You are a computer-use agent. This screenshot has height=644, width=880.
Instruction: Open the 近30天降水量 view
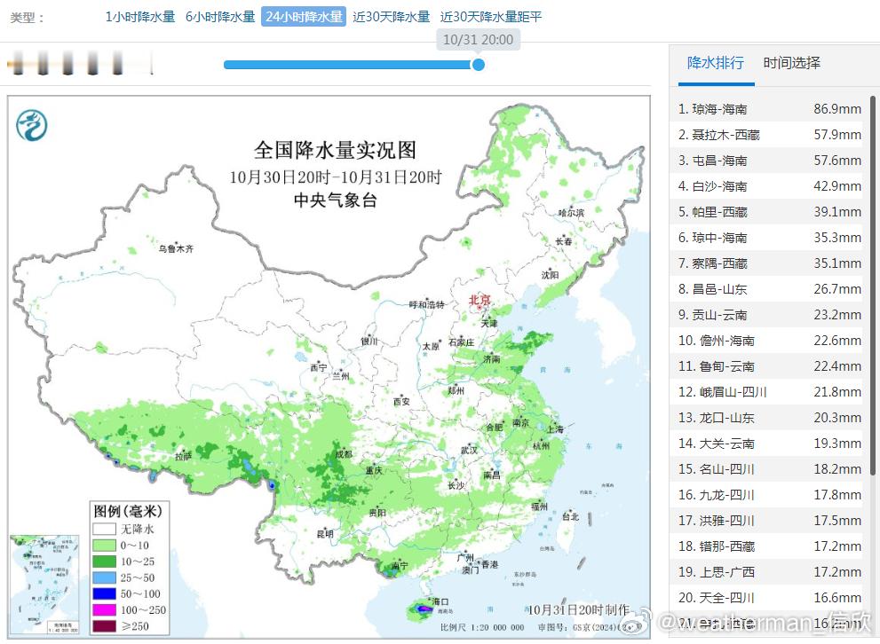pos(391,16)
